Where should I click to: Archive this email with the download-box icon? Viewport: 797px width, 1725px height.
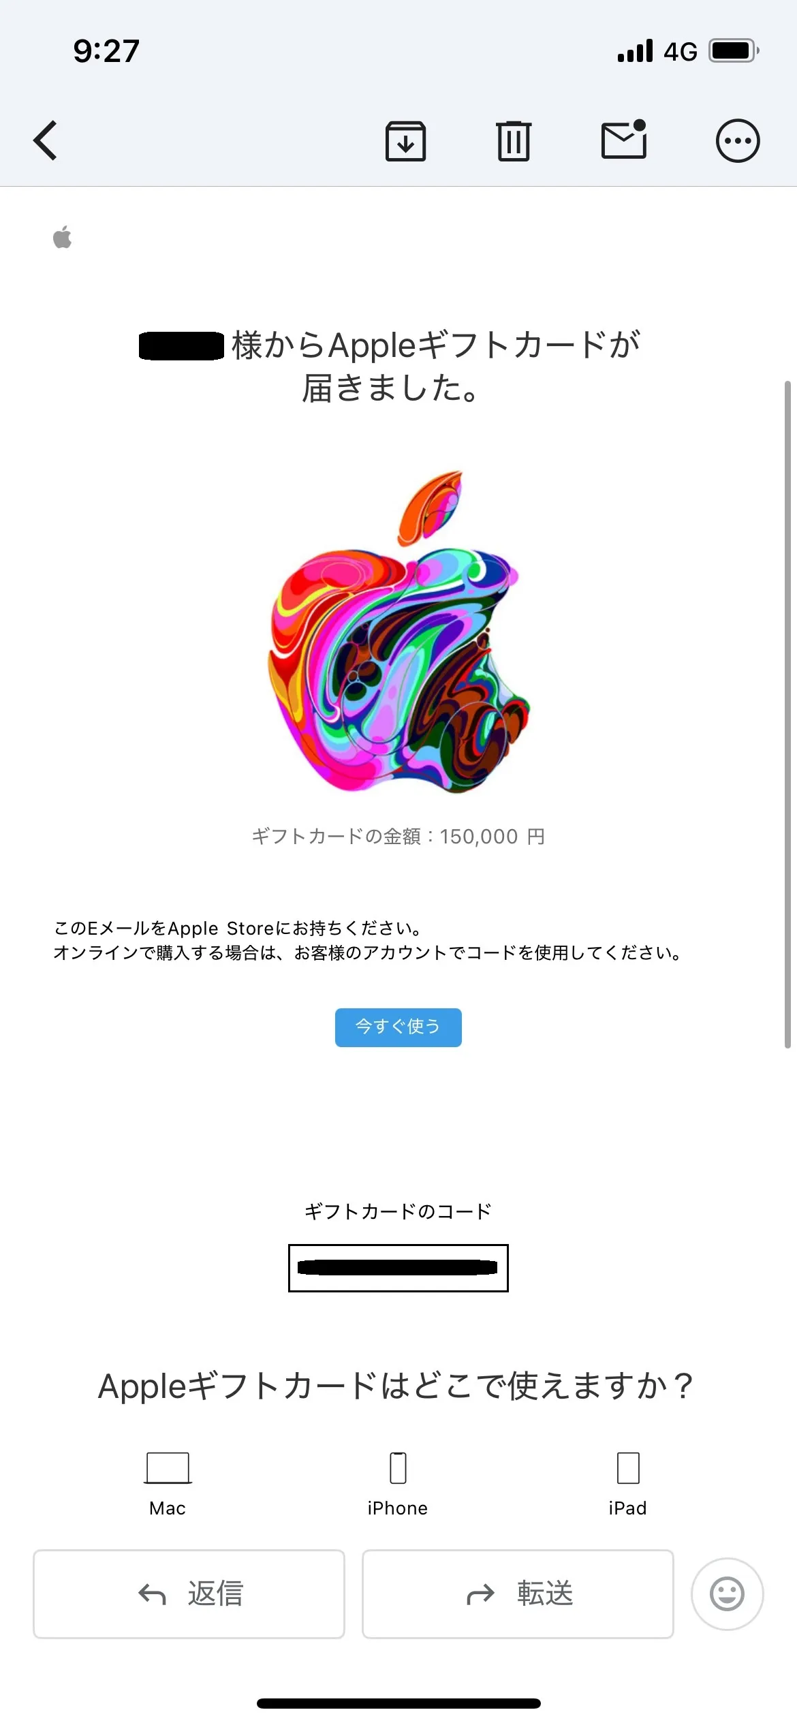406,141
